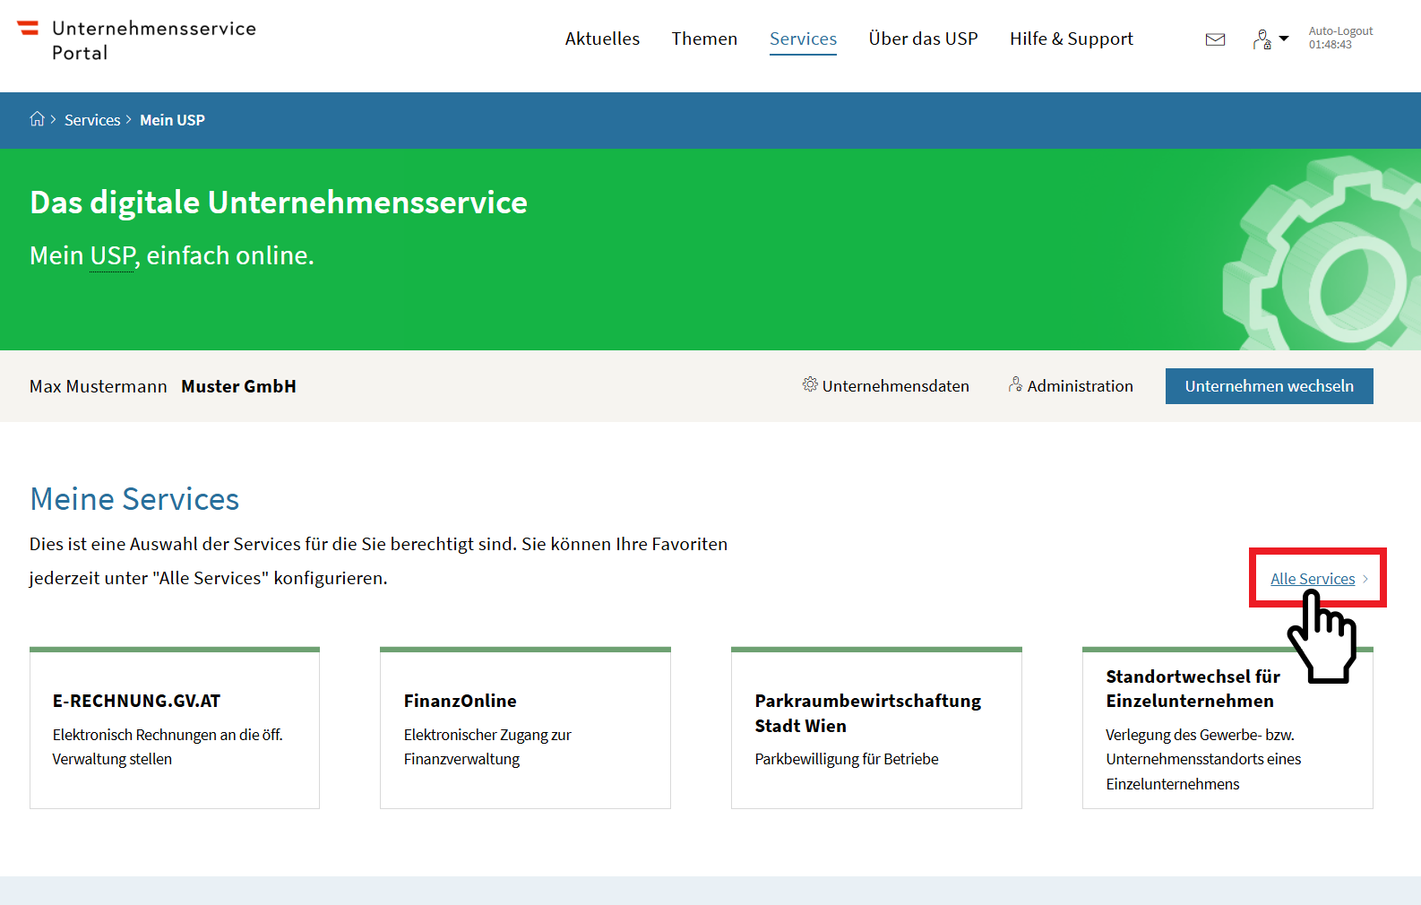1421x905 pixels.
Task: Open the Alle Services link
Action: 1312,579
